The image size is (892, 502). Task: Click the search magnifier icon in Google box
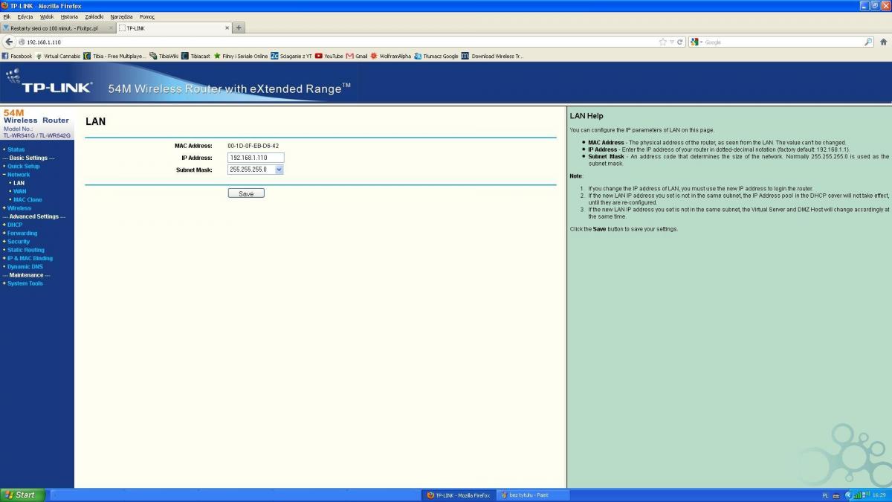(x=868, y=42)
